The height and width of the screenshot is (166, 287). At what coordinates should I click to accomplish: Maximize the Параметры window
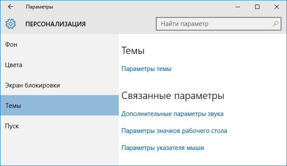[x=257, y=7]
